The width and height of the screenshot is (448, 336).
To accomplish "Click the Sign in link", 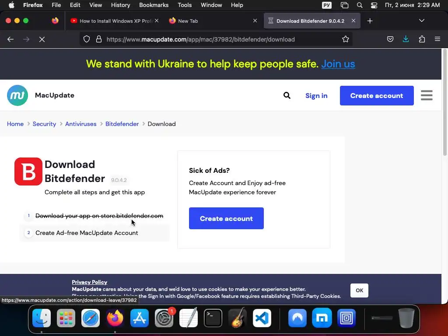I will click(316, 96).
